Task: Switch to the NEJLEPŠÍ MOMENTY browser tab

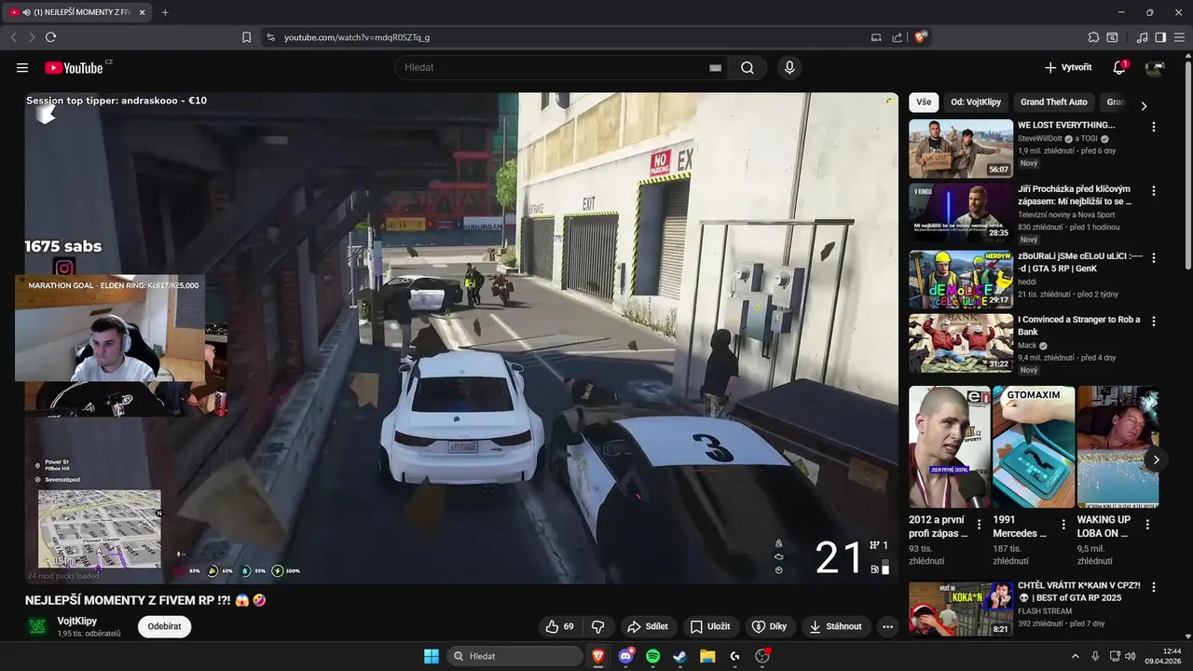Action: coord(78,12)
